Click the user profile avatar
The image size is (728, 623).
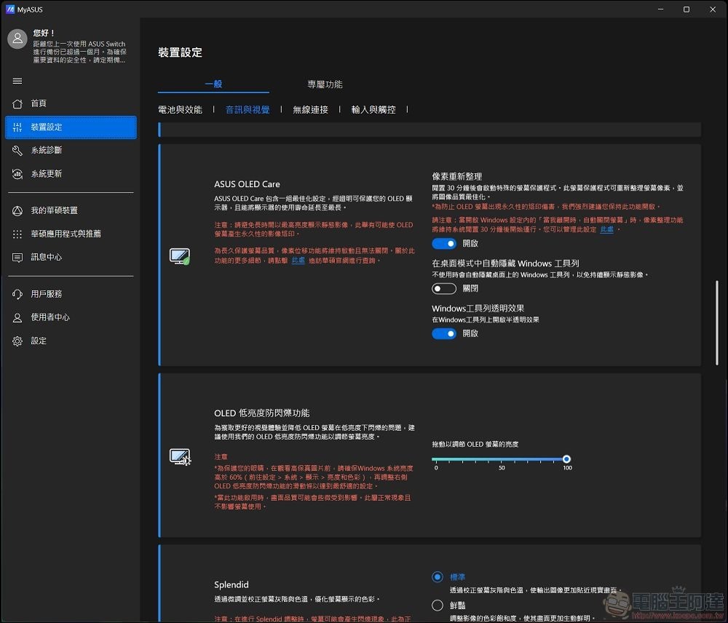[17, 39]
